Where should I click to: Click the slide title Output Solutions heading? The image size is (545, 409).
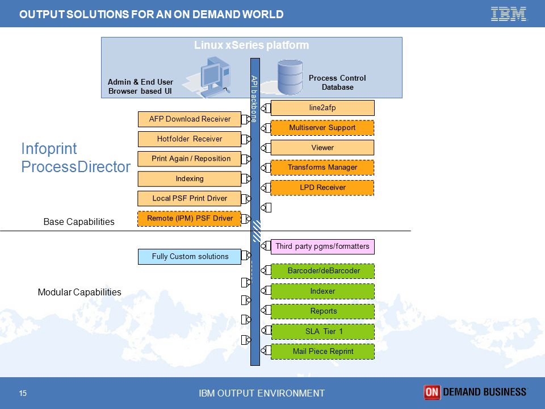pos(151,14)
